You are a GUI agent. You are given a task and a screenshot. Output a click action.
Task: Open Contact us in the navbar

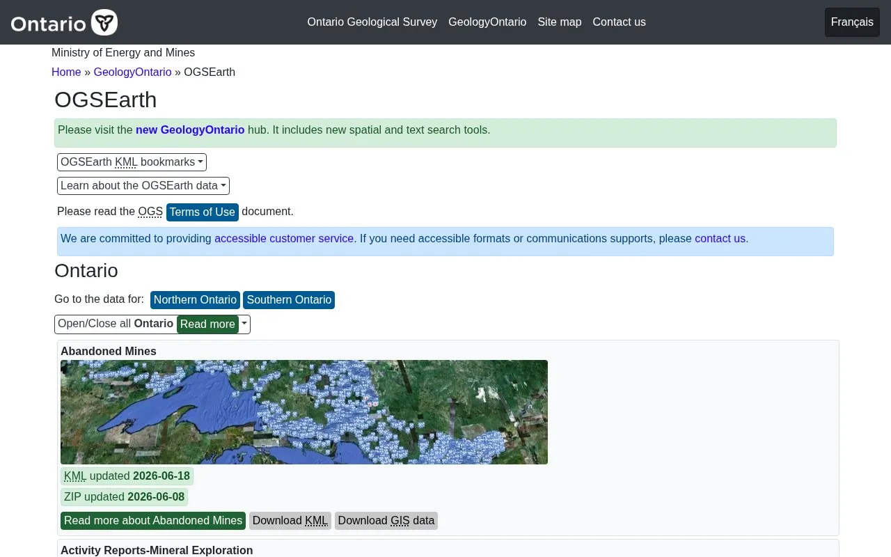[620, 22]
